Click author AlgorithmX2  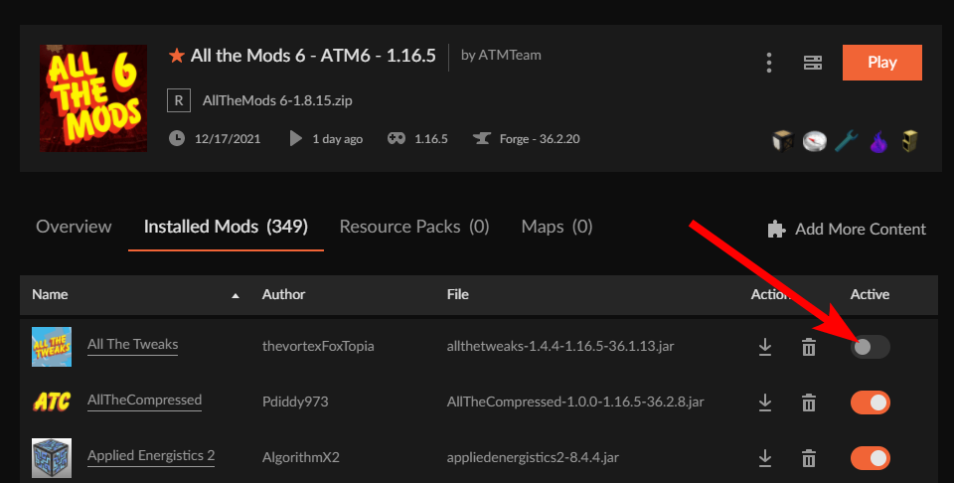[300, 457]
